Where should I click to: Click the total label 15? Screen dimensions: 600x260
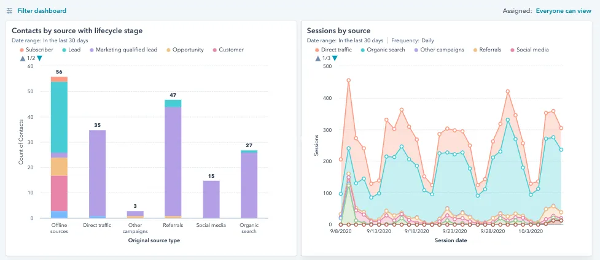(x=211, y=176)
